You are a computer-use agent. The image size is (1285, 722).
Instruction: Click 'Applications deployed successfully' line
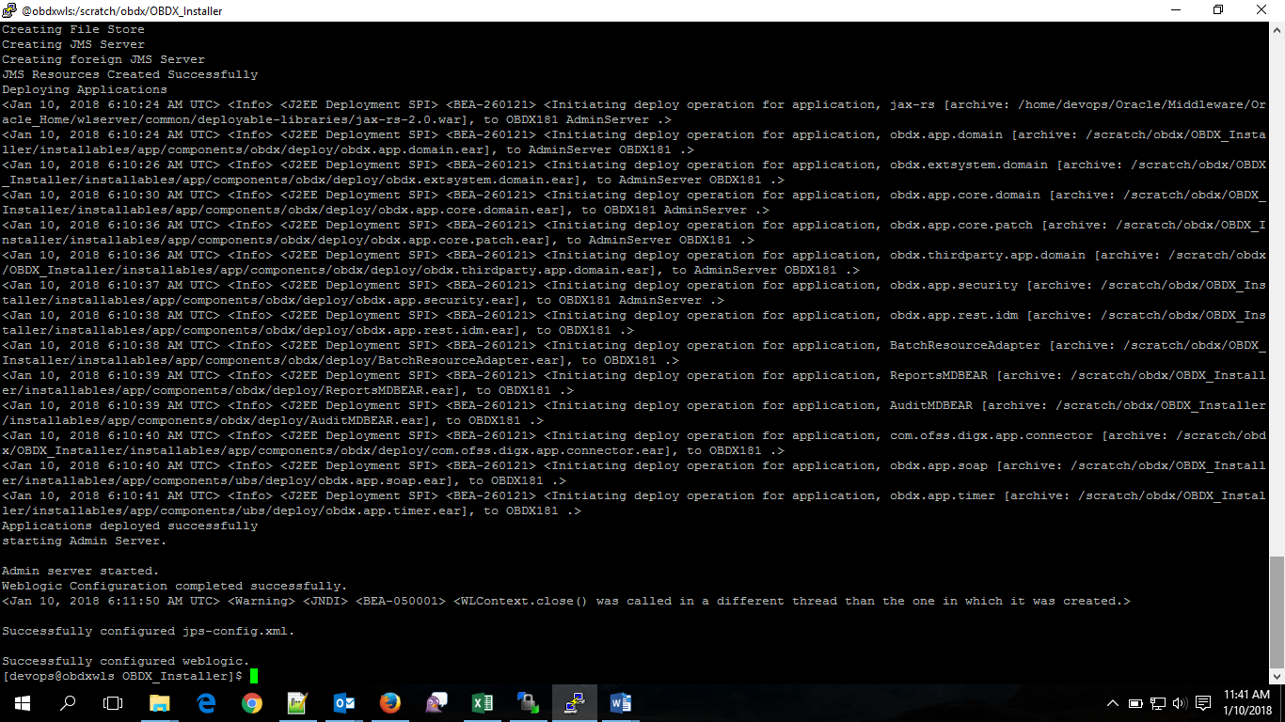130,526
